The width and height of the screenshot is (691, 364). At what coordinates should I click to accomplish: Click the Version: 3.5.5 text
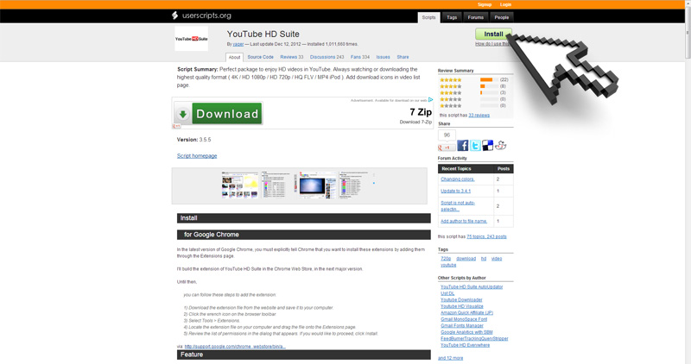[x=193, y=140]
